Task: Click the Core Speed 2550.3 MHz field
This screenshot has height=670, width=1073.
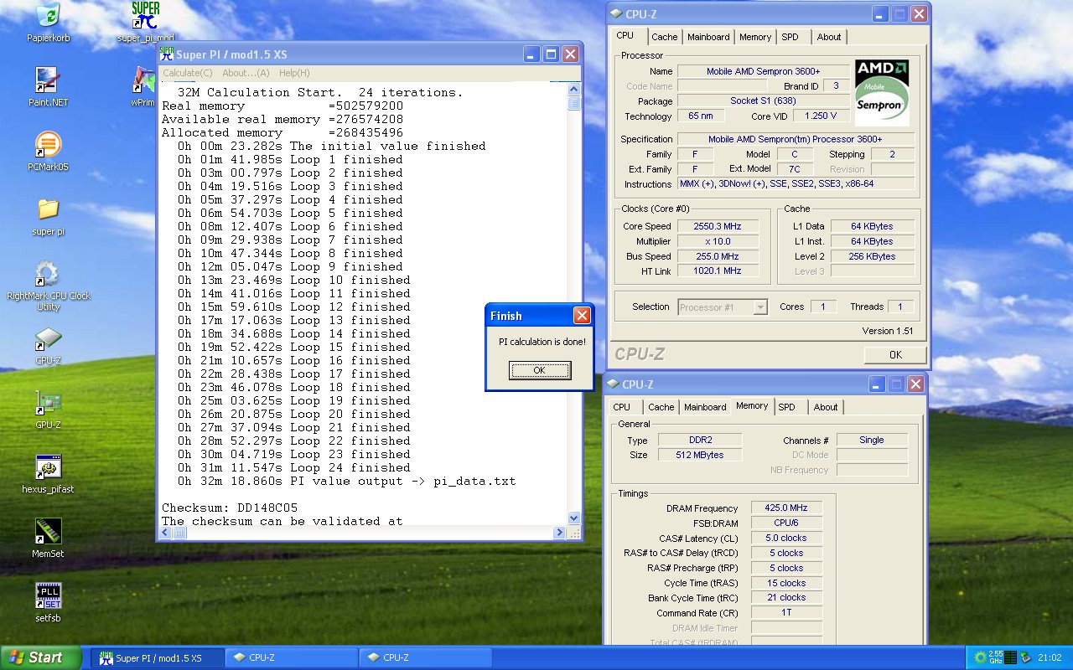Action: [x=718, y=226]
